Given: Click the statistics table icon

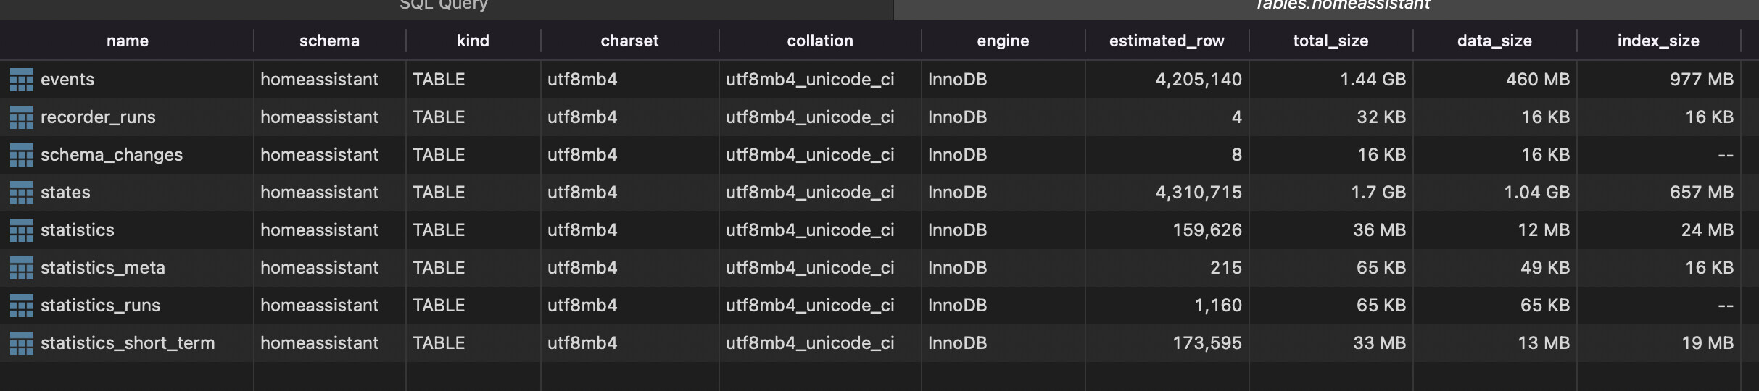Looking at the screenshot, I should [22, 230].
